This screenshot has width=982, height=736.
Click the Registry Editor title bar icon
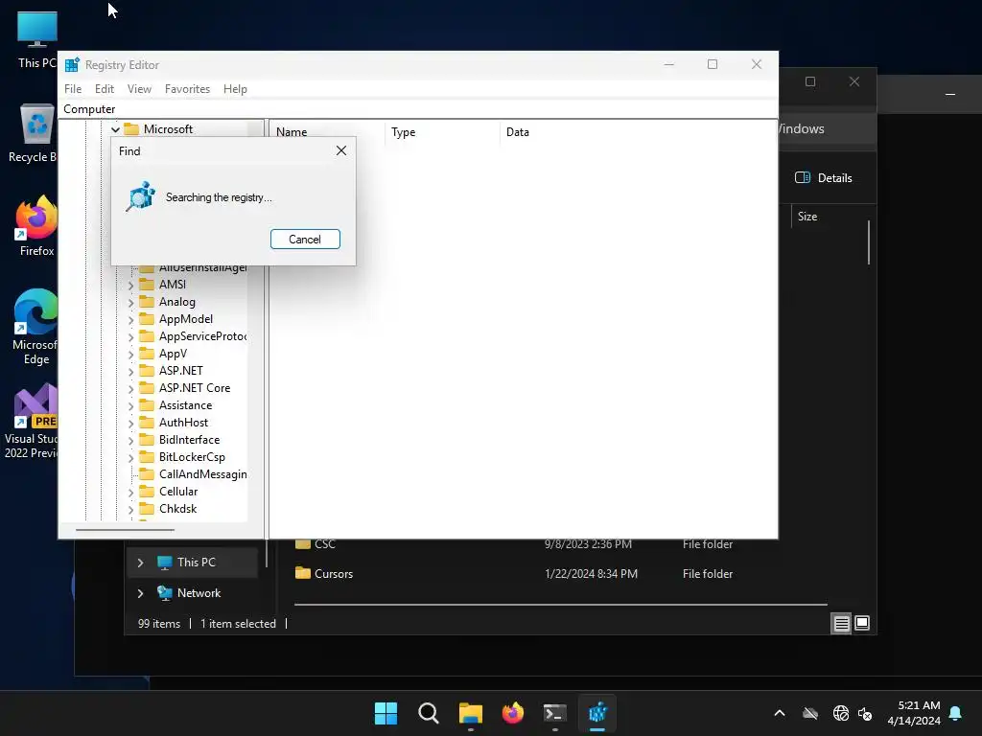[x=72, y=64]
